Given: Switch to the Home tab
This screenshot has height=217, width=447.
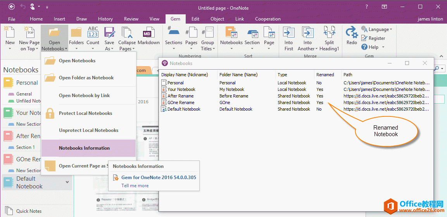Looking at the screenshot, I should [36, 19].
